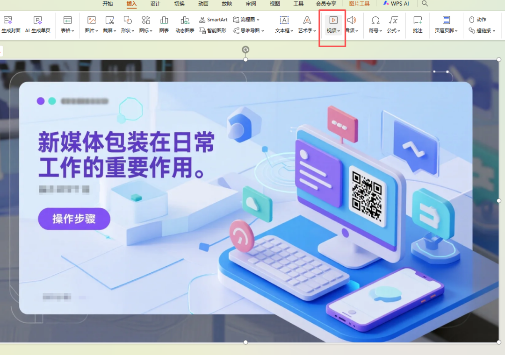Open the 形状 (Shapes) dropdown
The height and width of the screenshot is (355, 505).
click(128, 31)
